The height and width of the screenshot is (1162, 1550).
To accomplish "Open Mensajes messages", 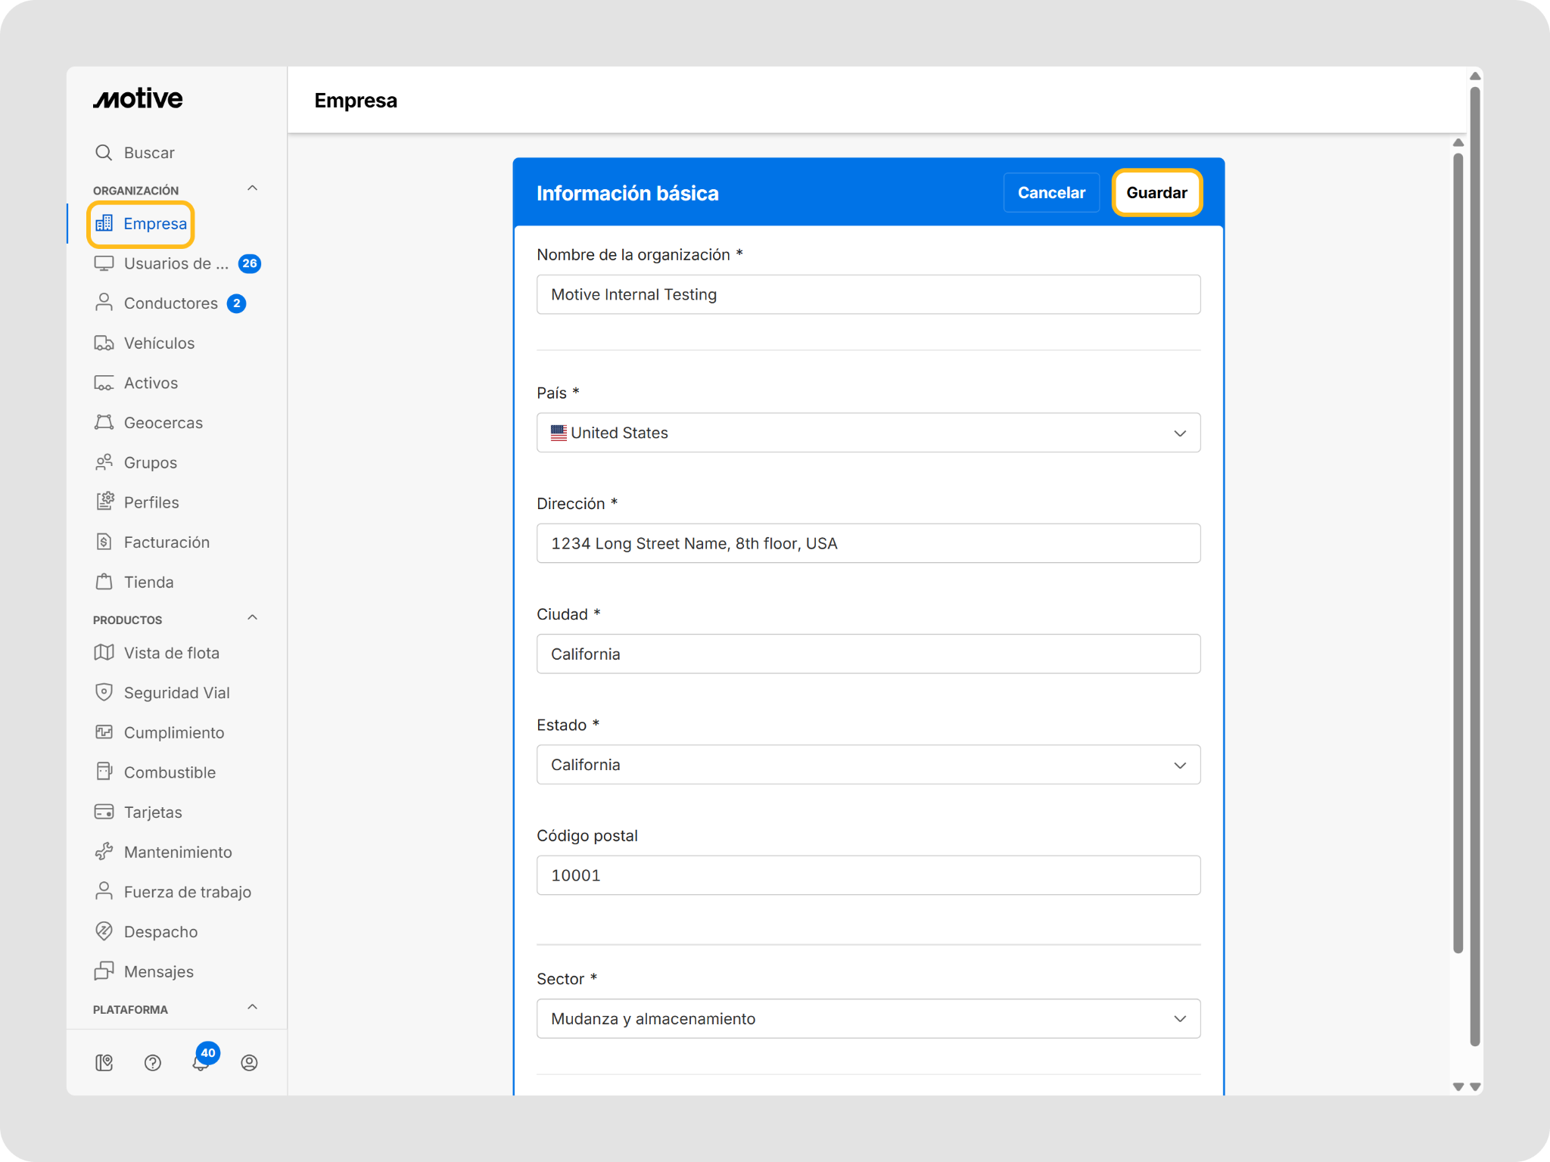I will [x=144, y=972].
